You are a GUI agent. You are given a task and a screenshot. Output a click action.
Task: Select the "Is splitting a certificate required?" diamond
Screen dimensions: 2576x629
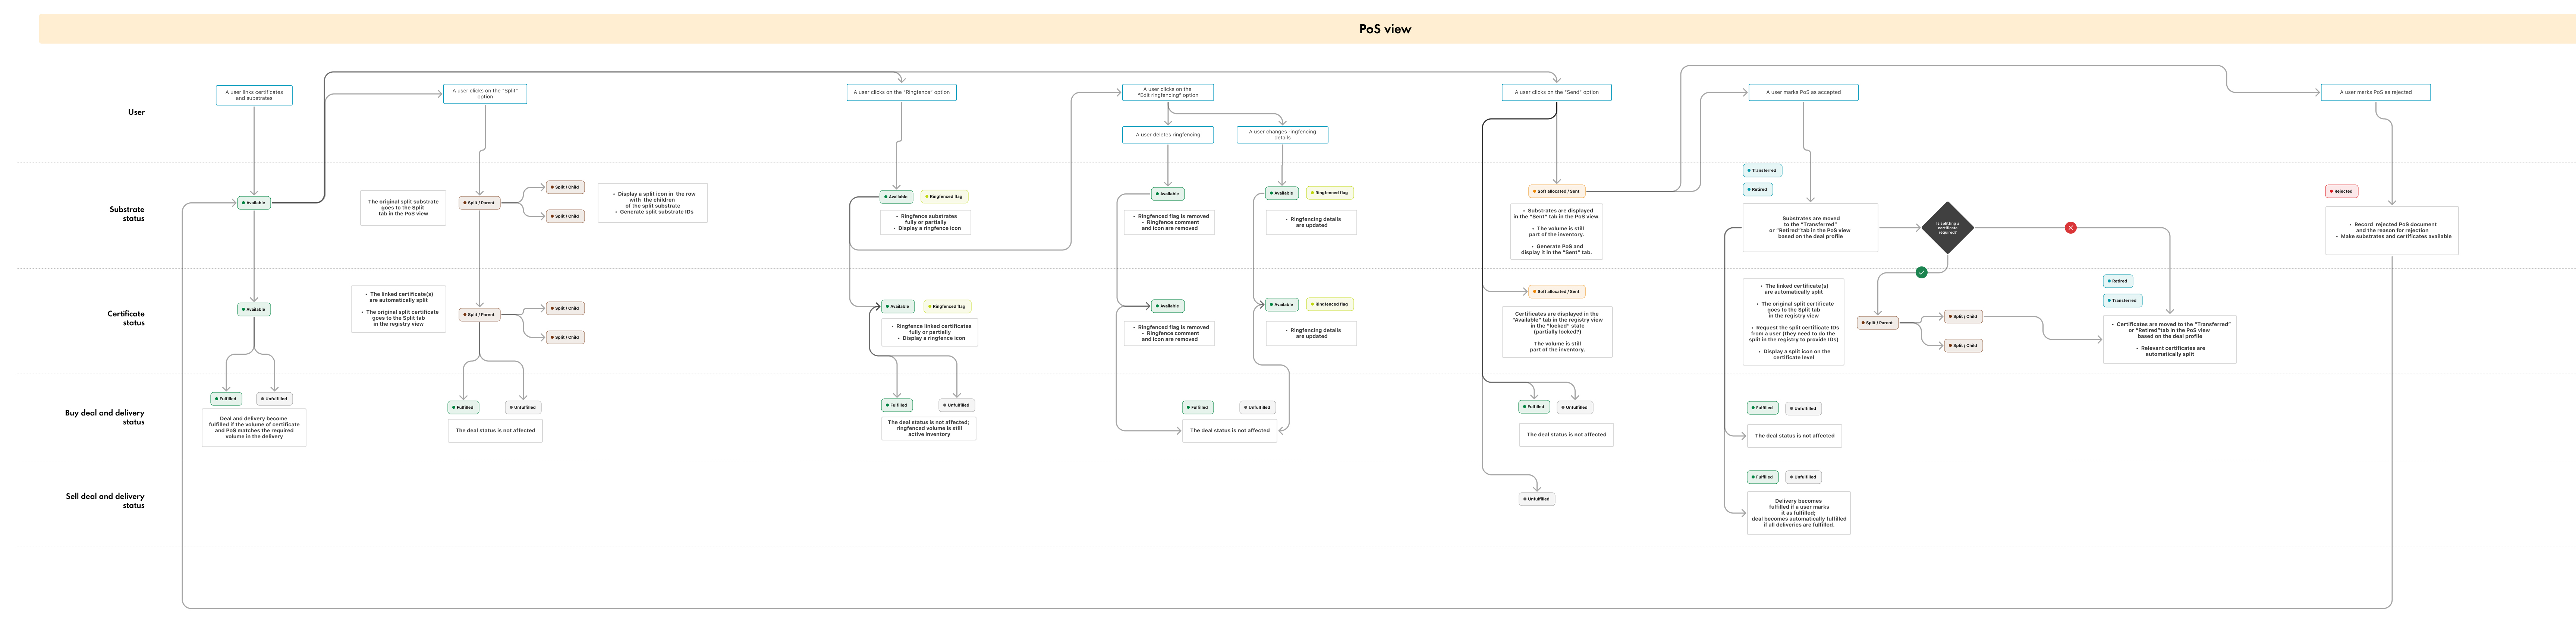pyautogui.click(x=1947, y=228)
